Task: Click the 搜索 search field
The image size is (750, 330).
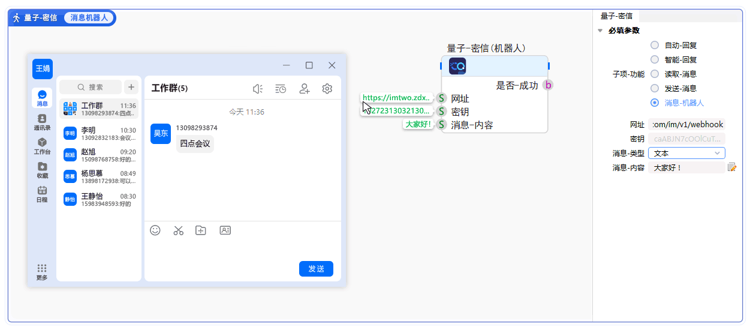Action: (91, 87)
